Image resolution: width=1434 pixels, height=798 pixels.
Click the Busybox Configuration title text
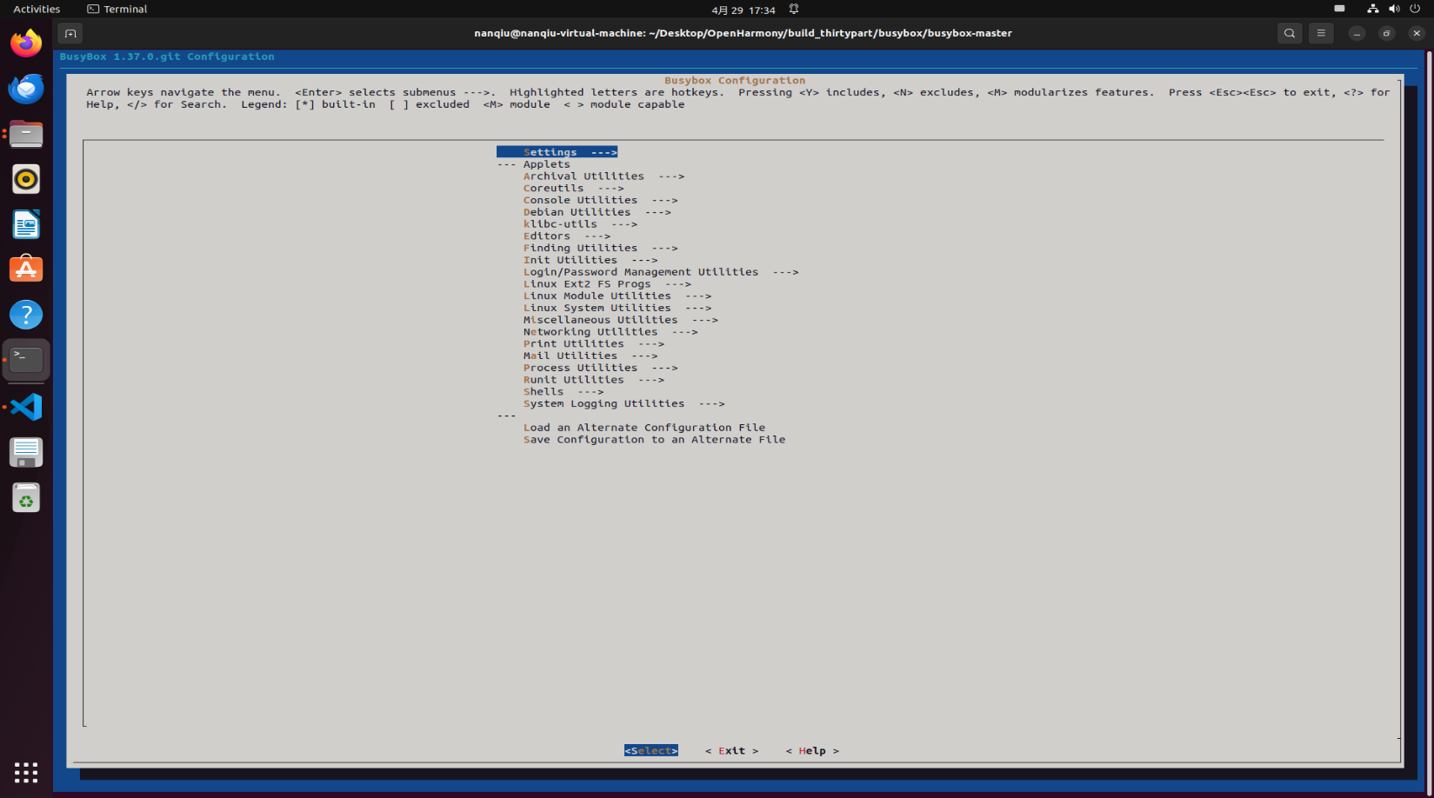point(735,81)
